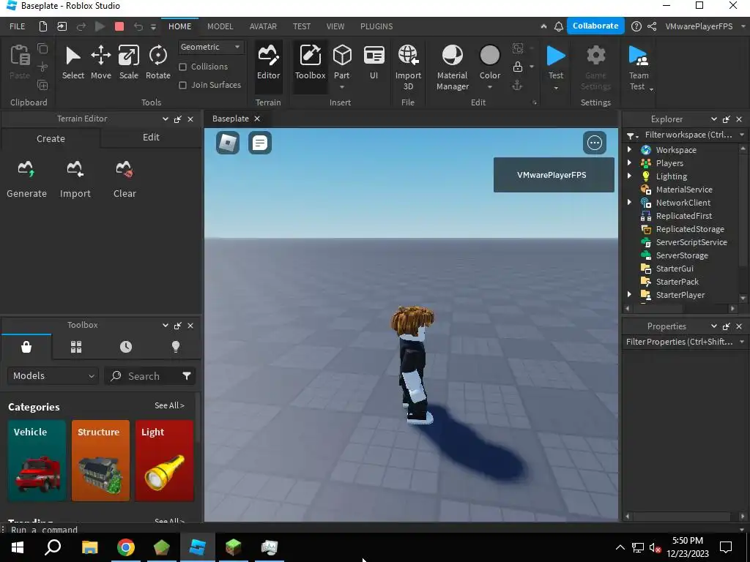750x562 pixels.
Task: Click the Color swatch tool
Action: click(x=490, y=61)
